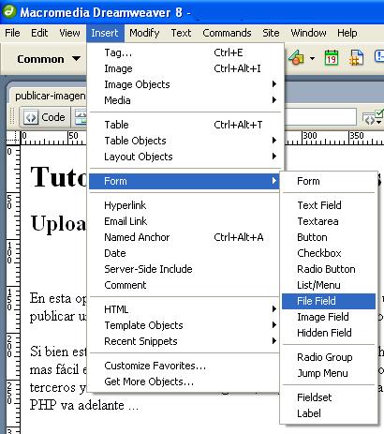Open the Edit menu
Image resolution: width=384 pixels, height=434 pixels.
click(39, 33)
